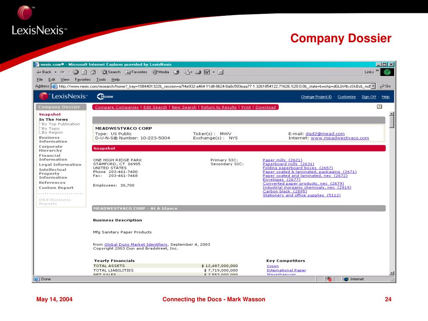This screenshot has height=321, width=428.
Task: Open the Tools menu
Action: [x=101, y=79]
